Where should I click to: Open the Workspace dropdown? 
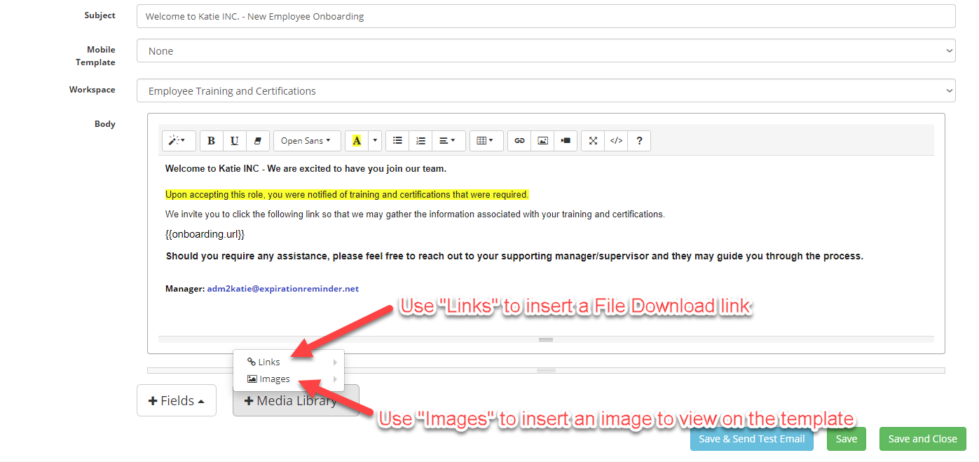546,91
